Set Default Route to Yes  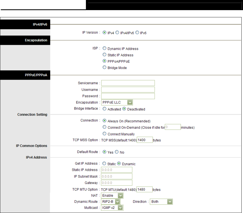[104, 152]
